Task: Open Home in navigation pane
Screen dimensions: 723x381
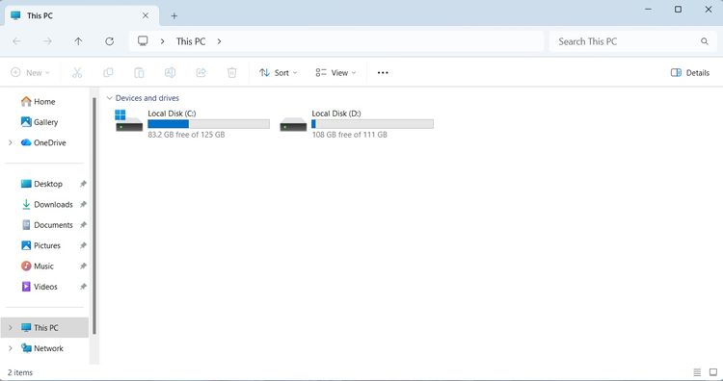Action: click(44, 102)
